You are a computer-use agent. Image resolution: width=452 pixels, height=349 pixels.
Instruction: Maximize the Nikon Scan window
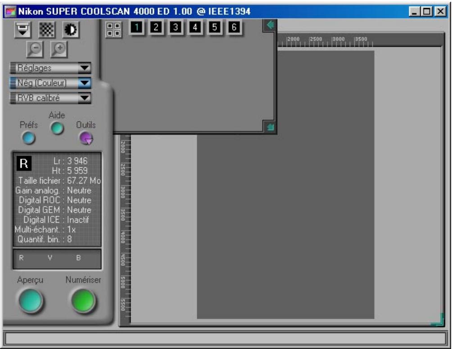tap(426, 12)
